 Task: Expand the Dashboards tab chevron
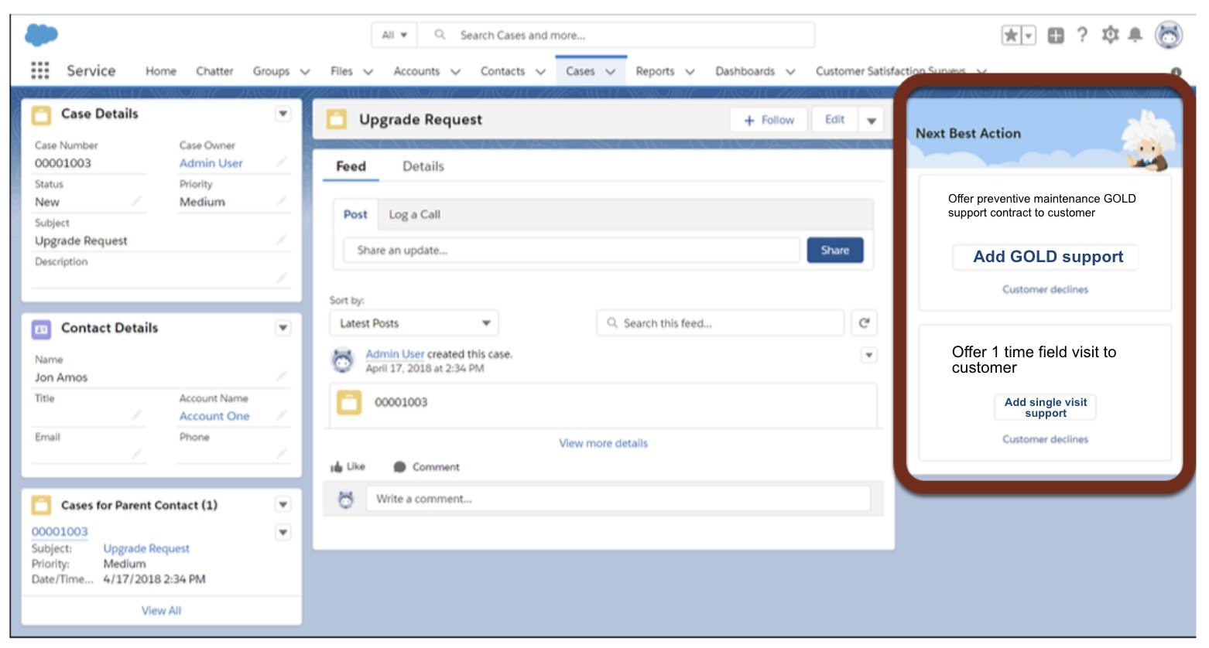point(790,71)
